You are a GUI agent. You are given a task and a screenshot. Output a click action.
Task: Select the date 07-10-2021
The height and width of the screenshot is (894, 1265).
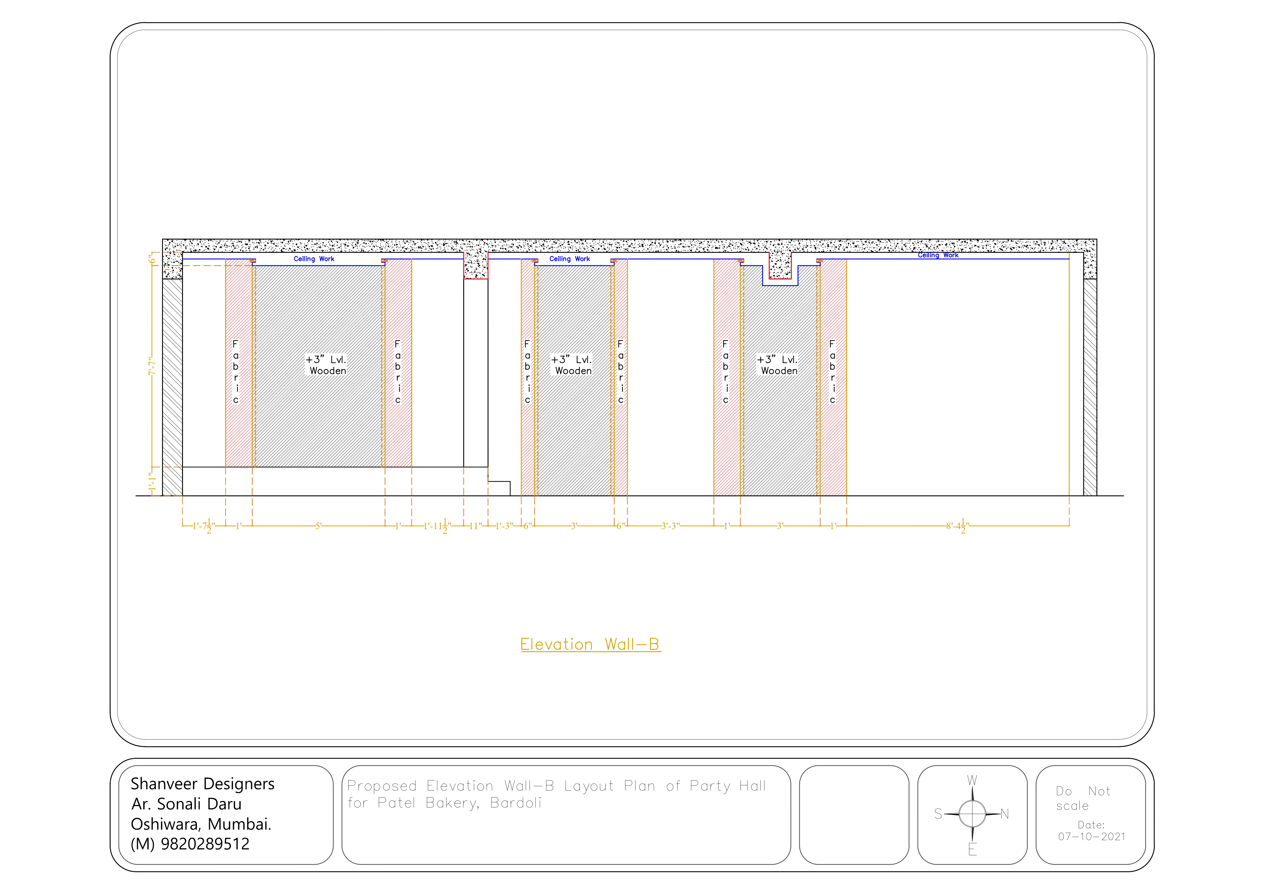(1091, 837)
